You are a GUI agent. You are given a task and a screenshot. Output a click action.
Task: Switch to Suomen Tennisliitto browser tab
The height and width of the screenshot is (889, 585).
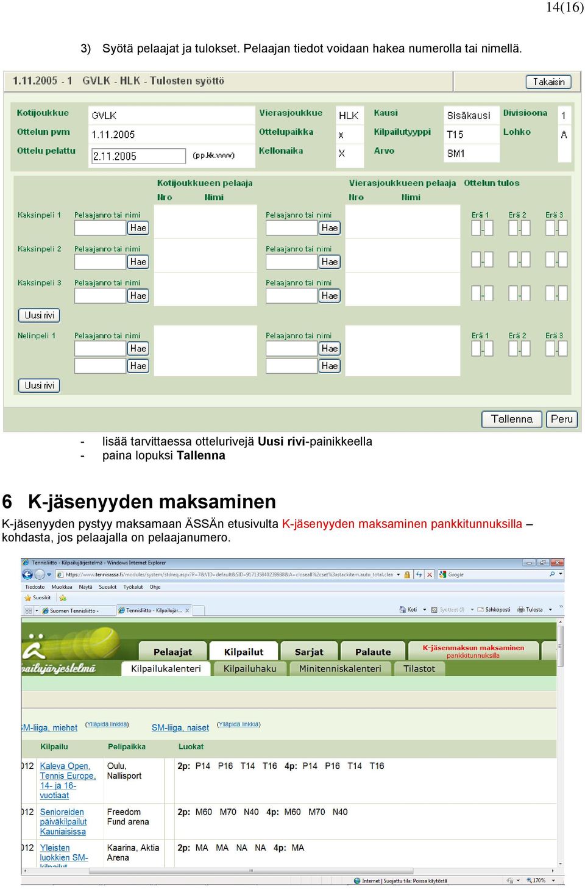[x=77, y=610]
